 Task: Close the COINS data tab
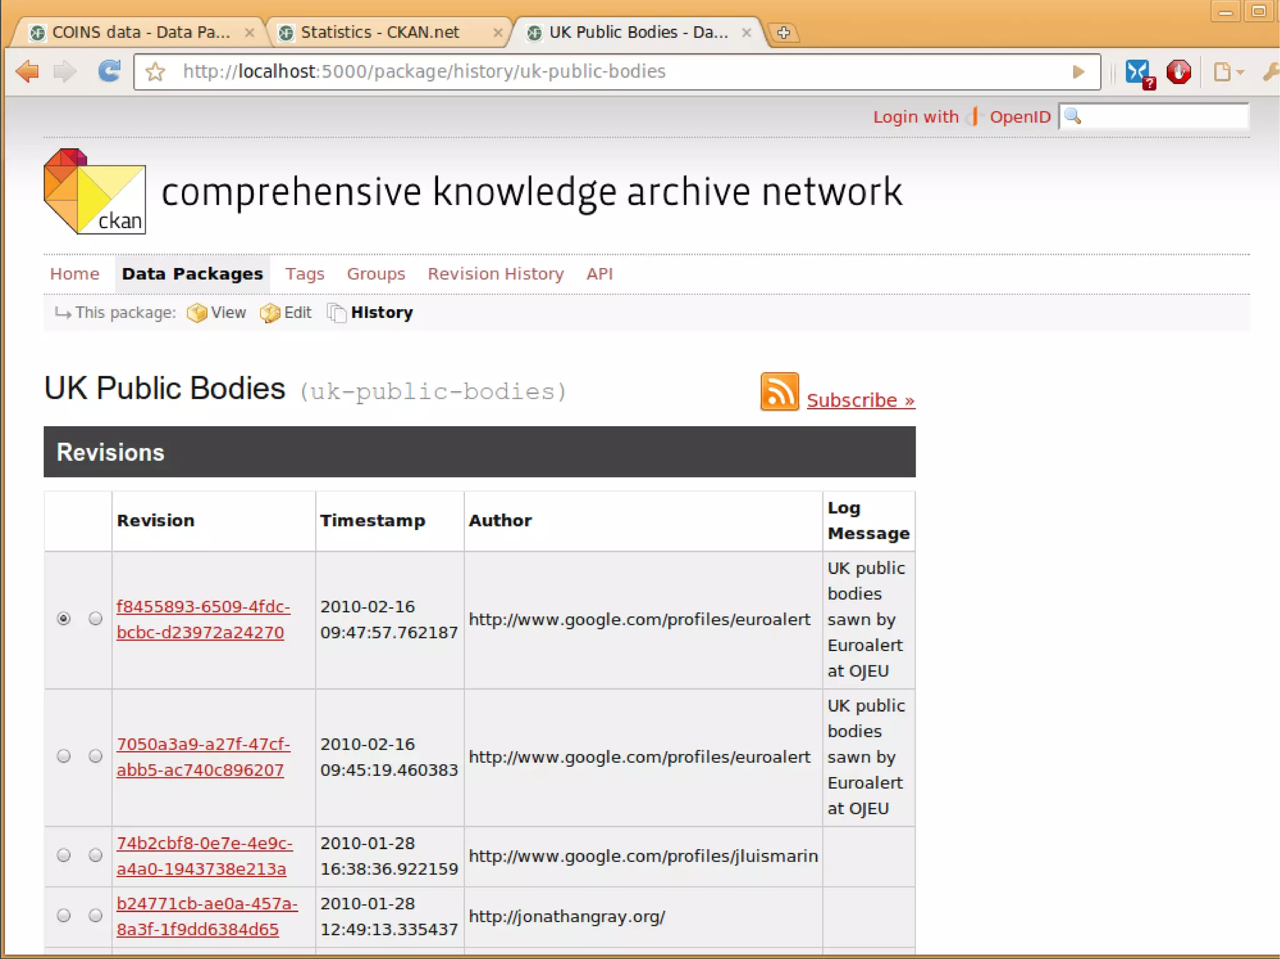(x=249, y=32)
